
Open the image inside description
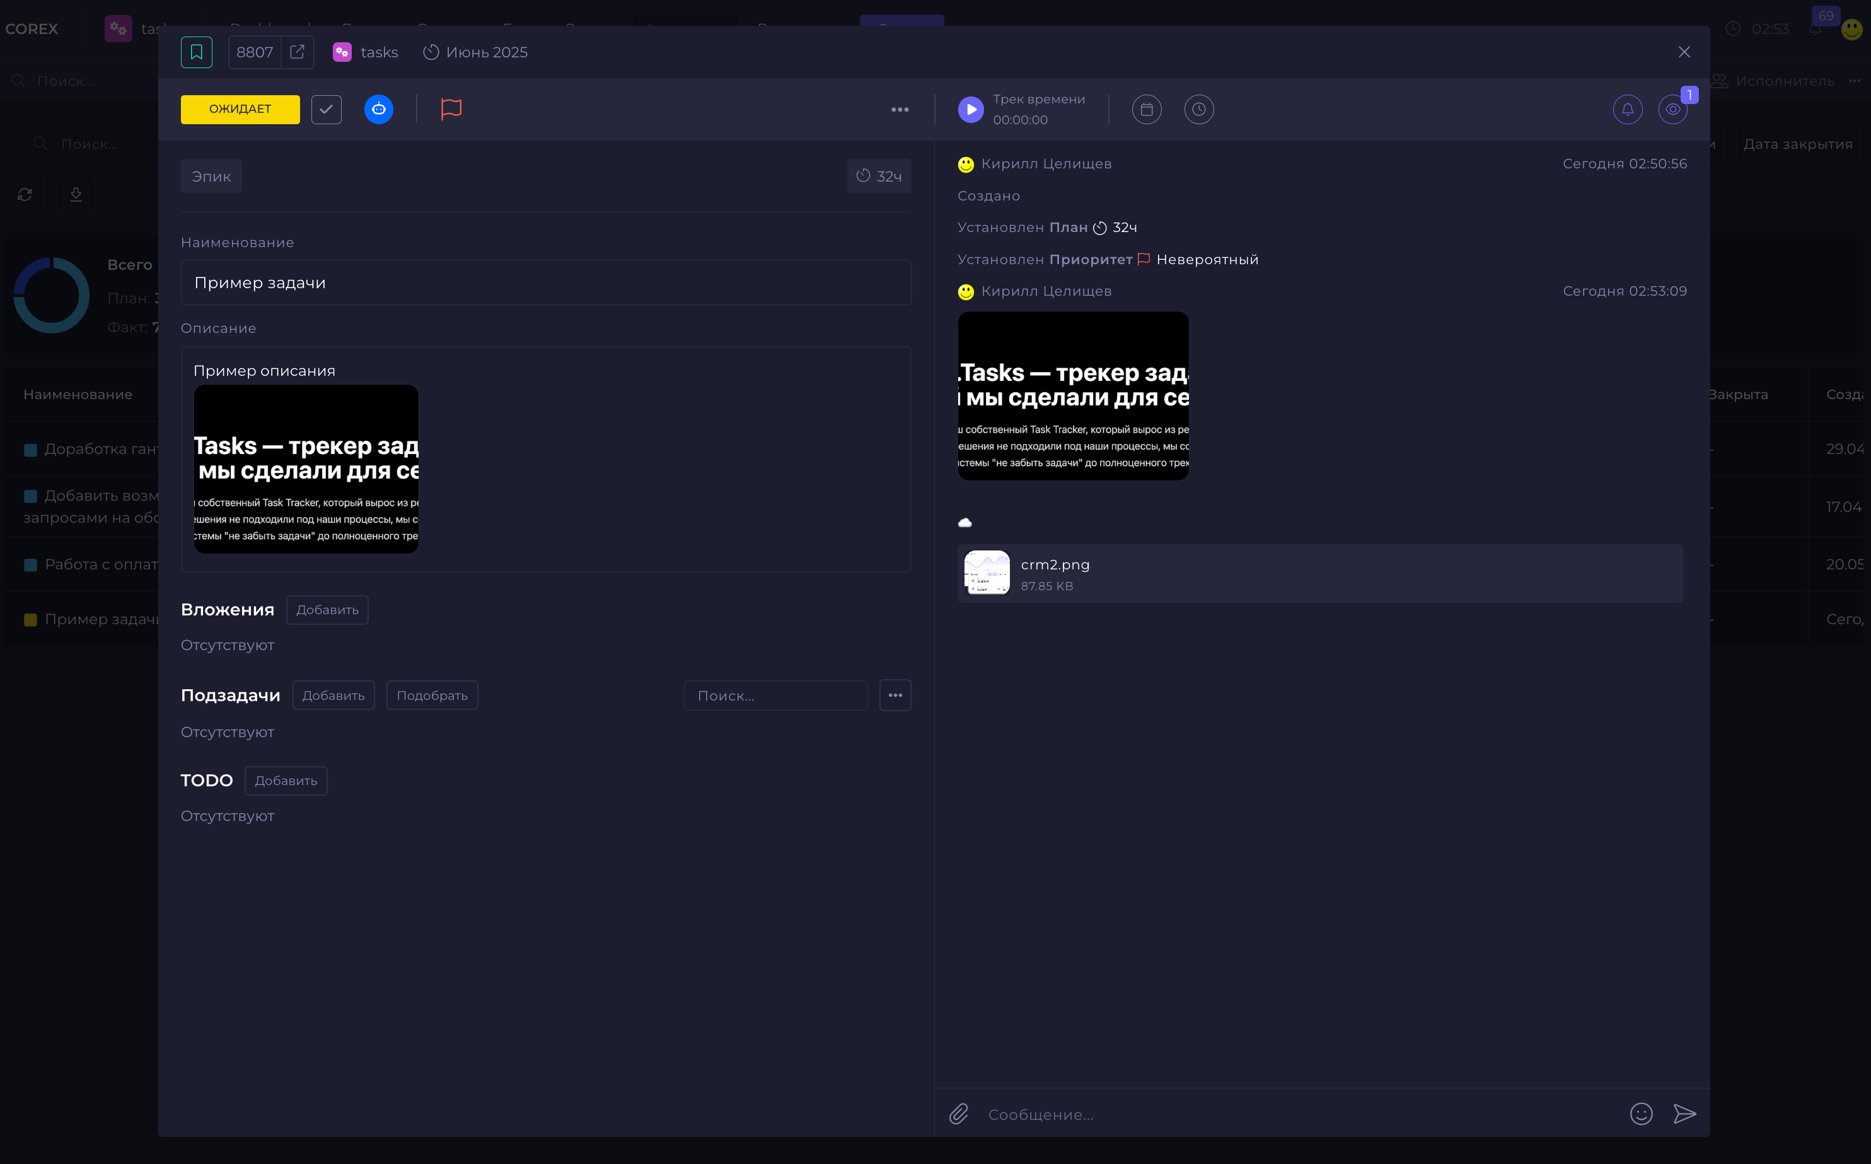pos(306,469)
